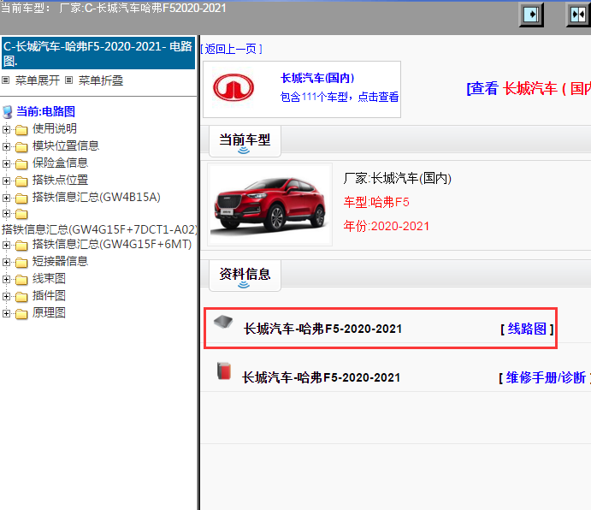Click 包含111个车型，点击查看 link

point(340,97)
